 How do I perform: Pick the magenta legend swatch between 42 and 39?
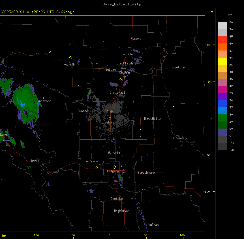coord(222,90)
